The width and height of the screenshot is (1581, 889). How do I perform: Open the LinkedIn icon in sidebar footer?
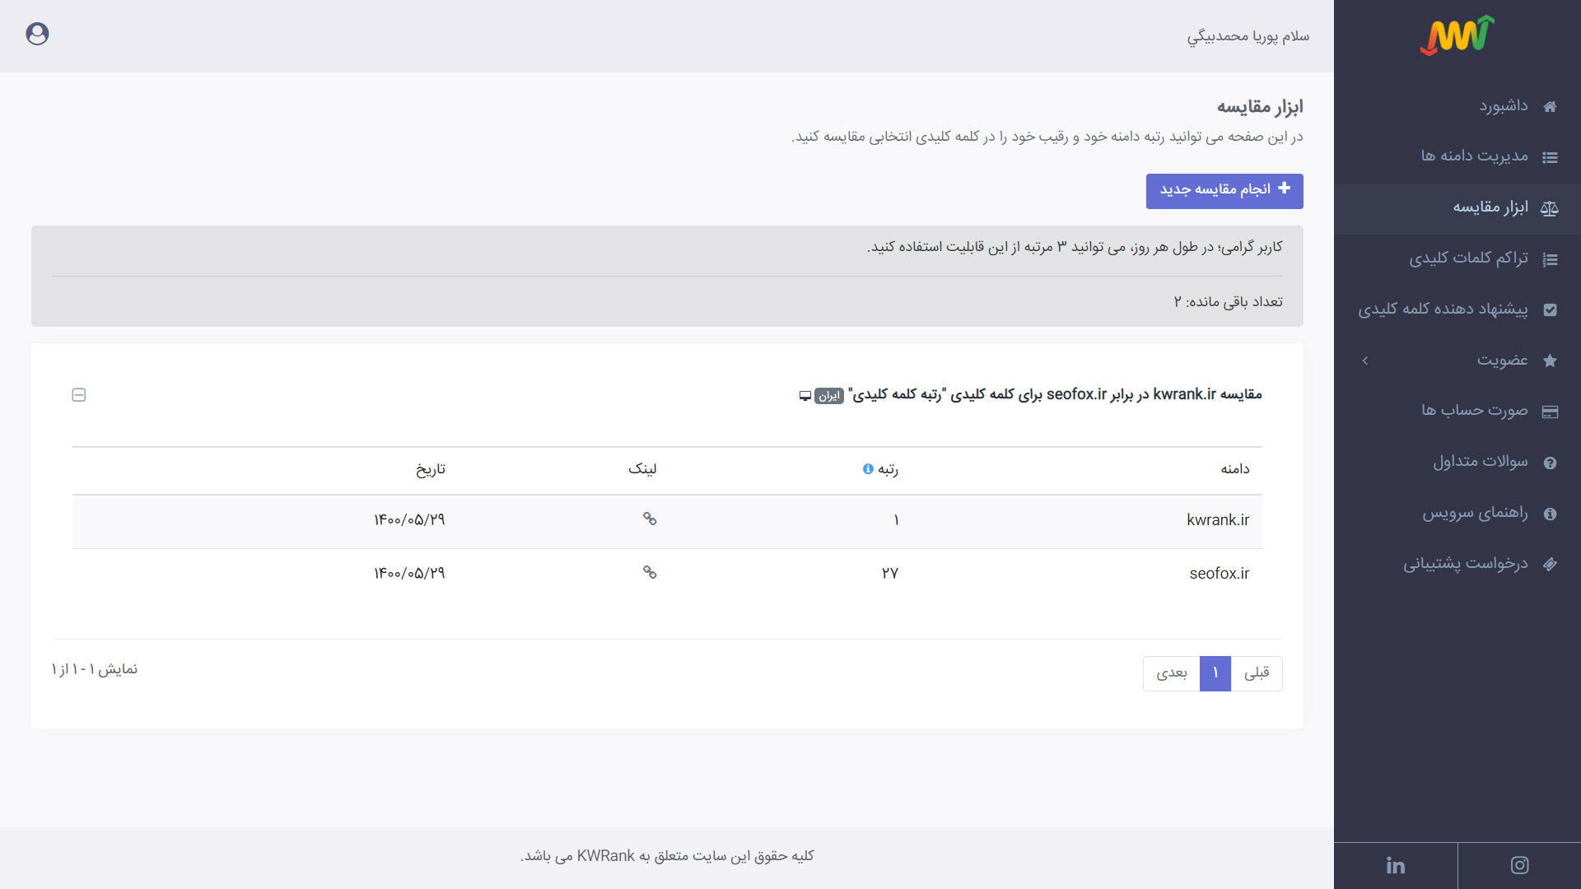[x=1396, y=865]
